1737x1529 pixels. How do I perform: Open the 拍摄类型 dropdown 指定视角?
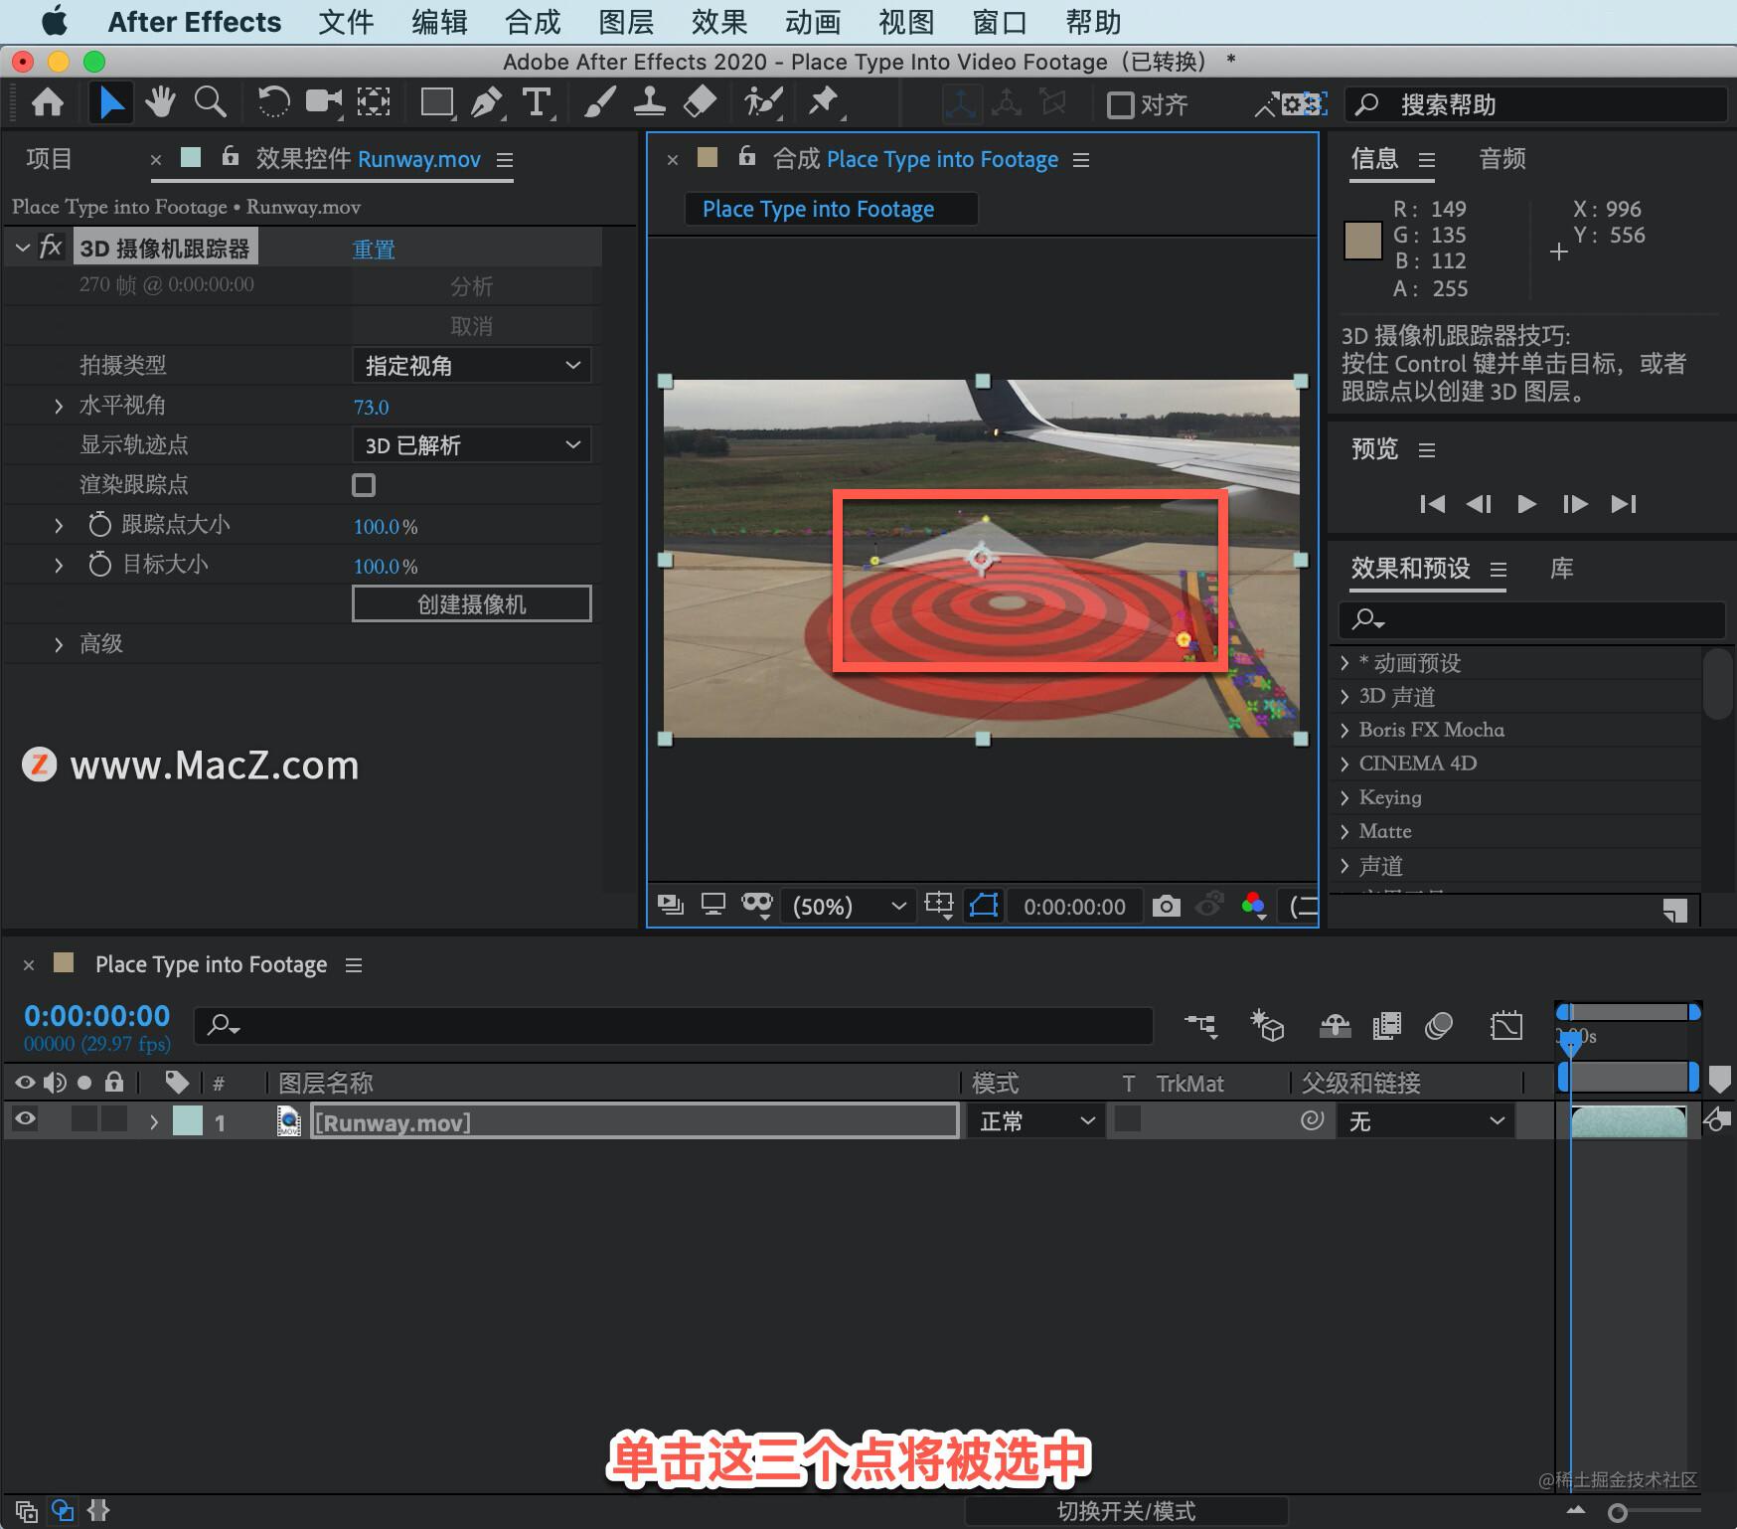[472, 366]
